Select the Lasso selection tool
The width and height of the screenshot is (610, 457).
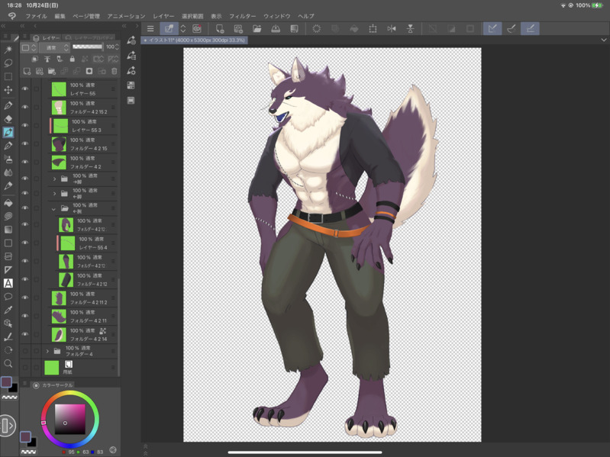click(8, 63)
